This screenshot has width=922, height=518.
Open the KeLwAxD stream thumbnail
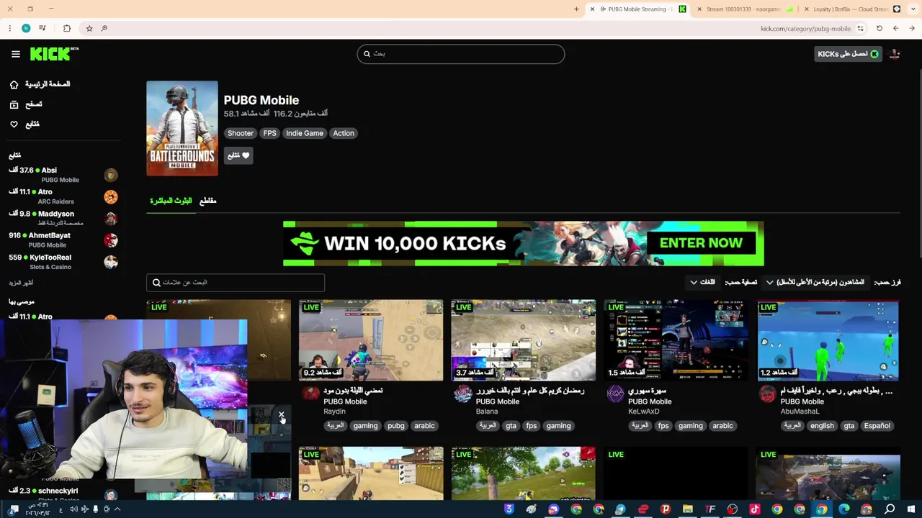click(676, 340)
